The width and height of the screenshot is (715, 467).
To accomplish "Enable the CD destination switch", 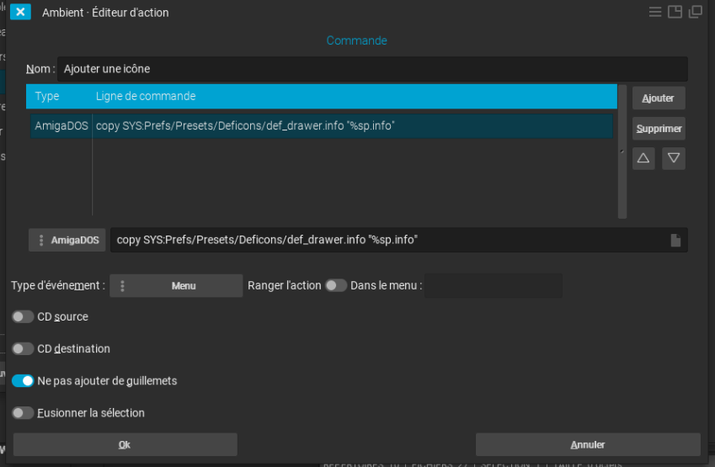I will [24, 349].
